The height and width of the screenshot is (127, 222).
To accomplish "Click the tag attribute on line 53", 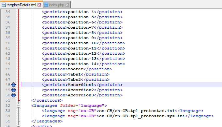I will pyautogui.click(x=72, y=111).
